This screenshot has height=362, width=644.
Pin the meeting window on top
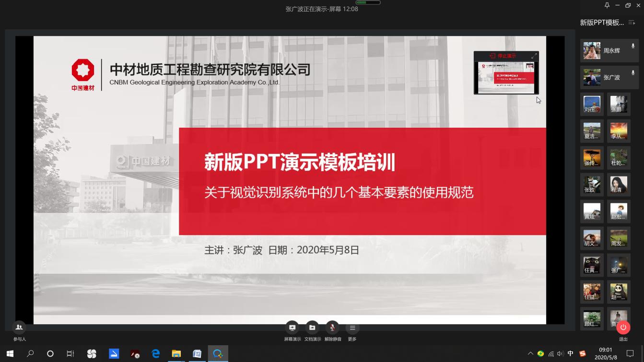click(x=607, y=5)
